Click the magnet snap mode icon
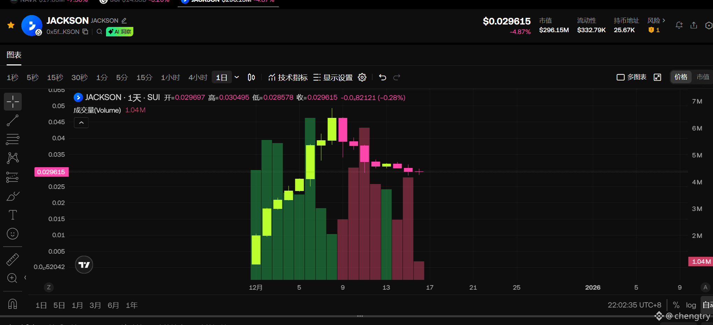 [13, 304]
